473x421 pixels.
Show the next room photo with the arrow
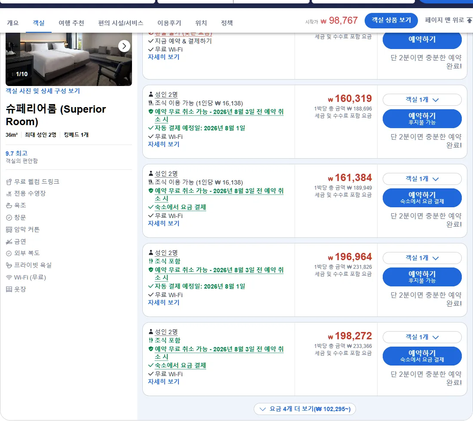click(124, 46)
